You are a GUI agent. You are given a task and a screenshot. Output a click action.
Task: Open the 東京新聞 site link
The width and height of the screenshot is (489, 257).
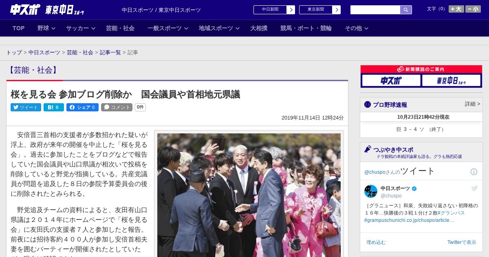pos(316,10)
